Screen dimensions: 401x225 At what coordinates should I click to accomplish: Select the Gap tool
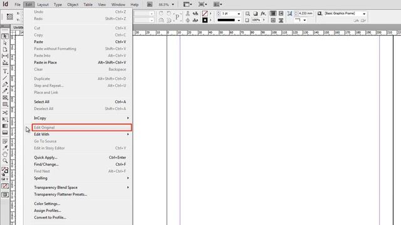[5, 56]
